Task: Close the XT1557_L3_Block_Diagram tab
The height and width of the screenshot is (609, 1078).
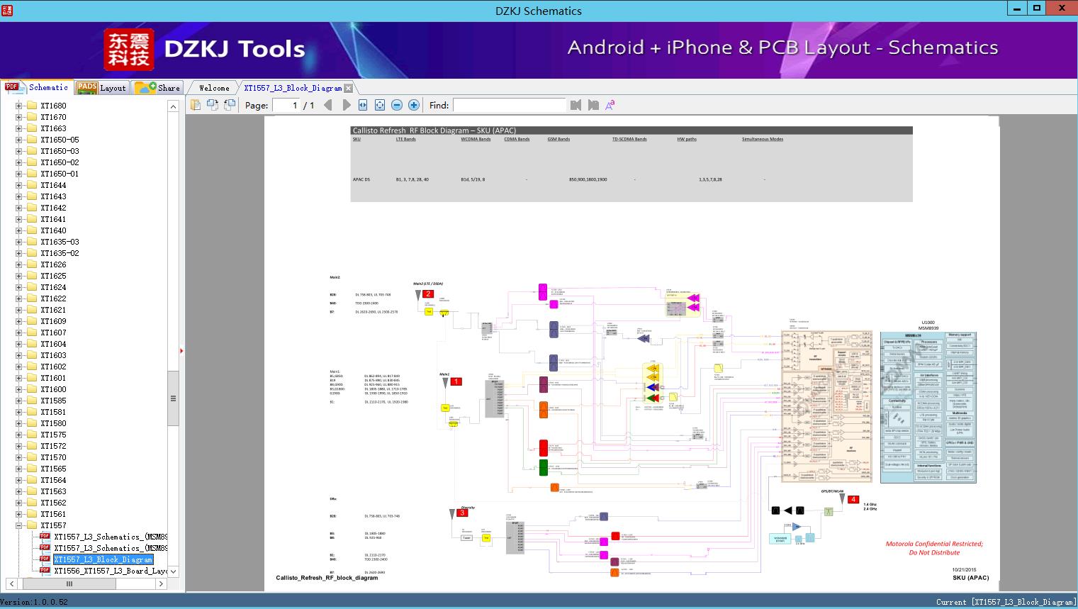Action: [x=348, y=89]
